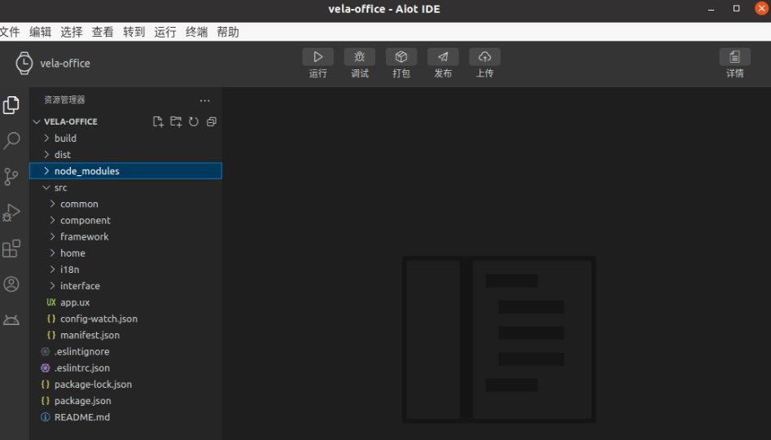Click the 打包 package icon

click(x=401, y=57)
